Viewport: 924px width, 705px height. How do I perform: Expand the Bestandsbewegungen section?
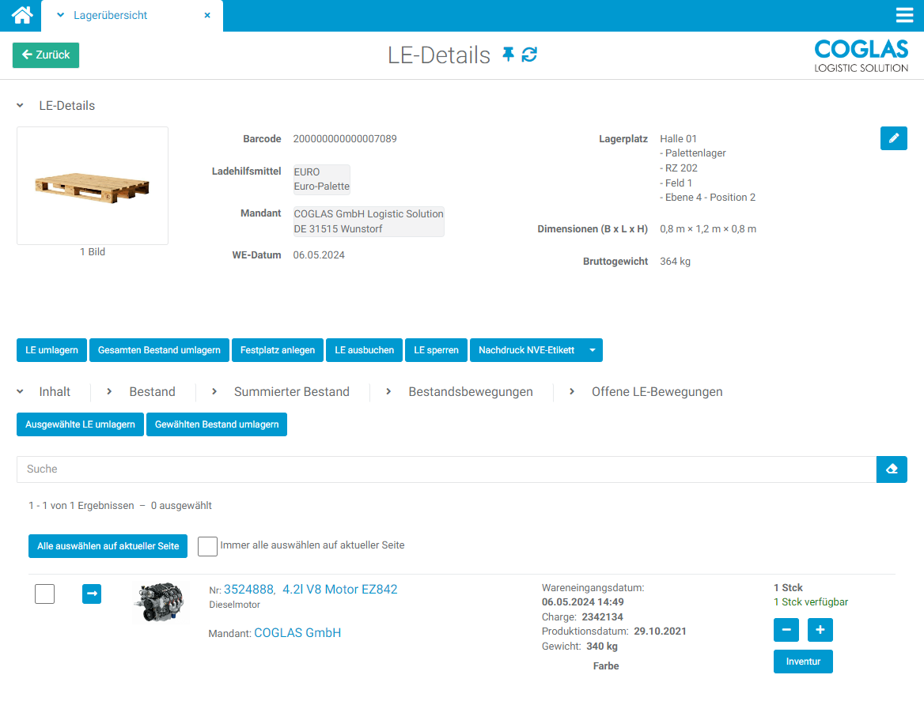click(x=470, y=392)
